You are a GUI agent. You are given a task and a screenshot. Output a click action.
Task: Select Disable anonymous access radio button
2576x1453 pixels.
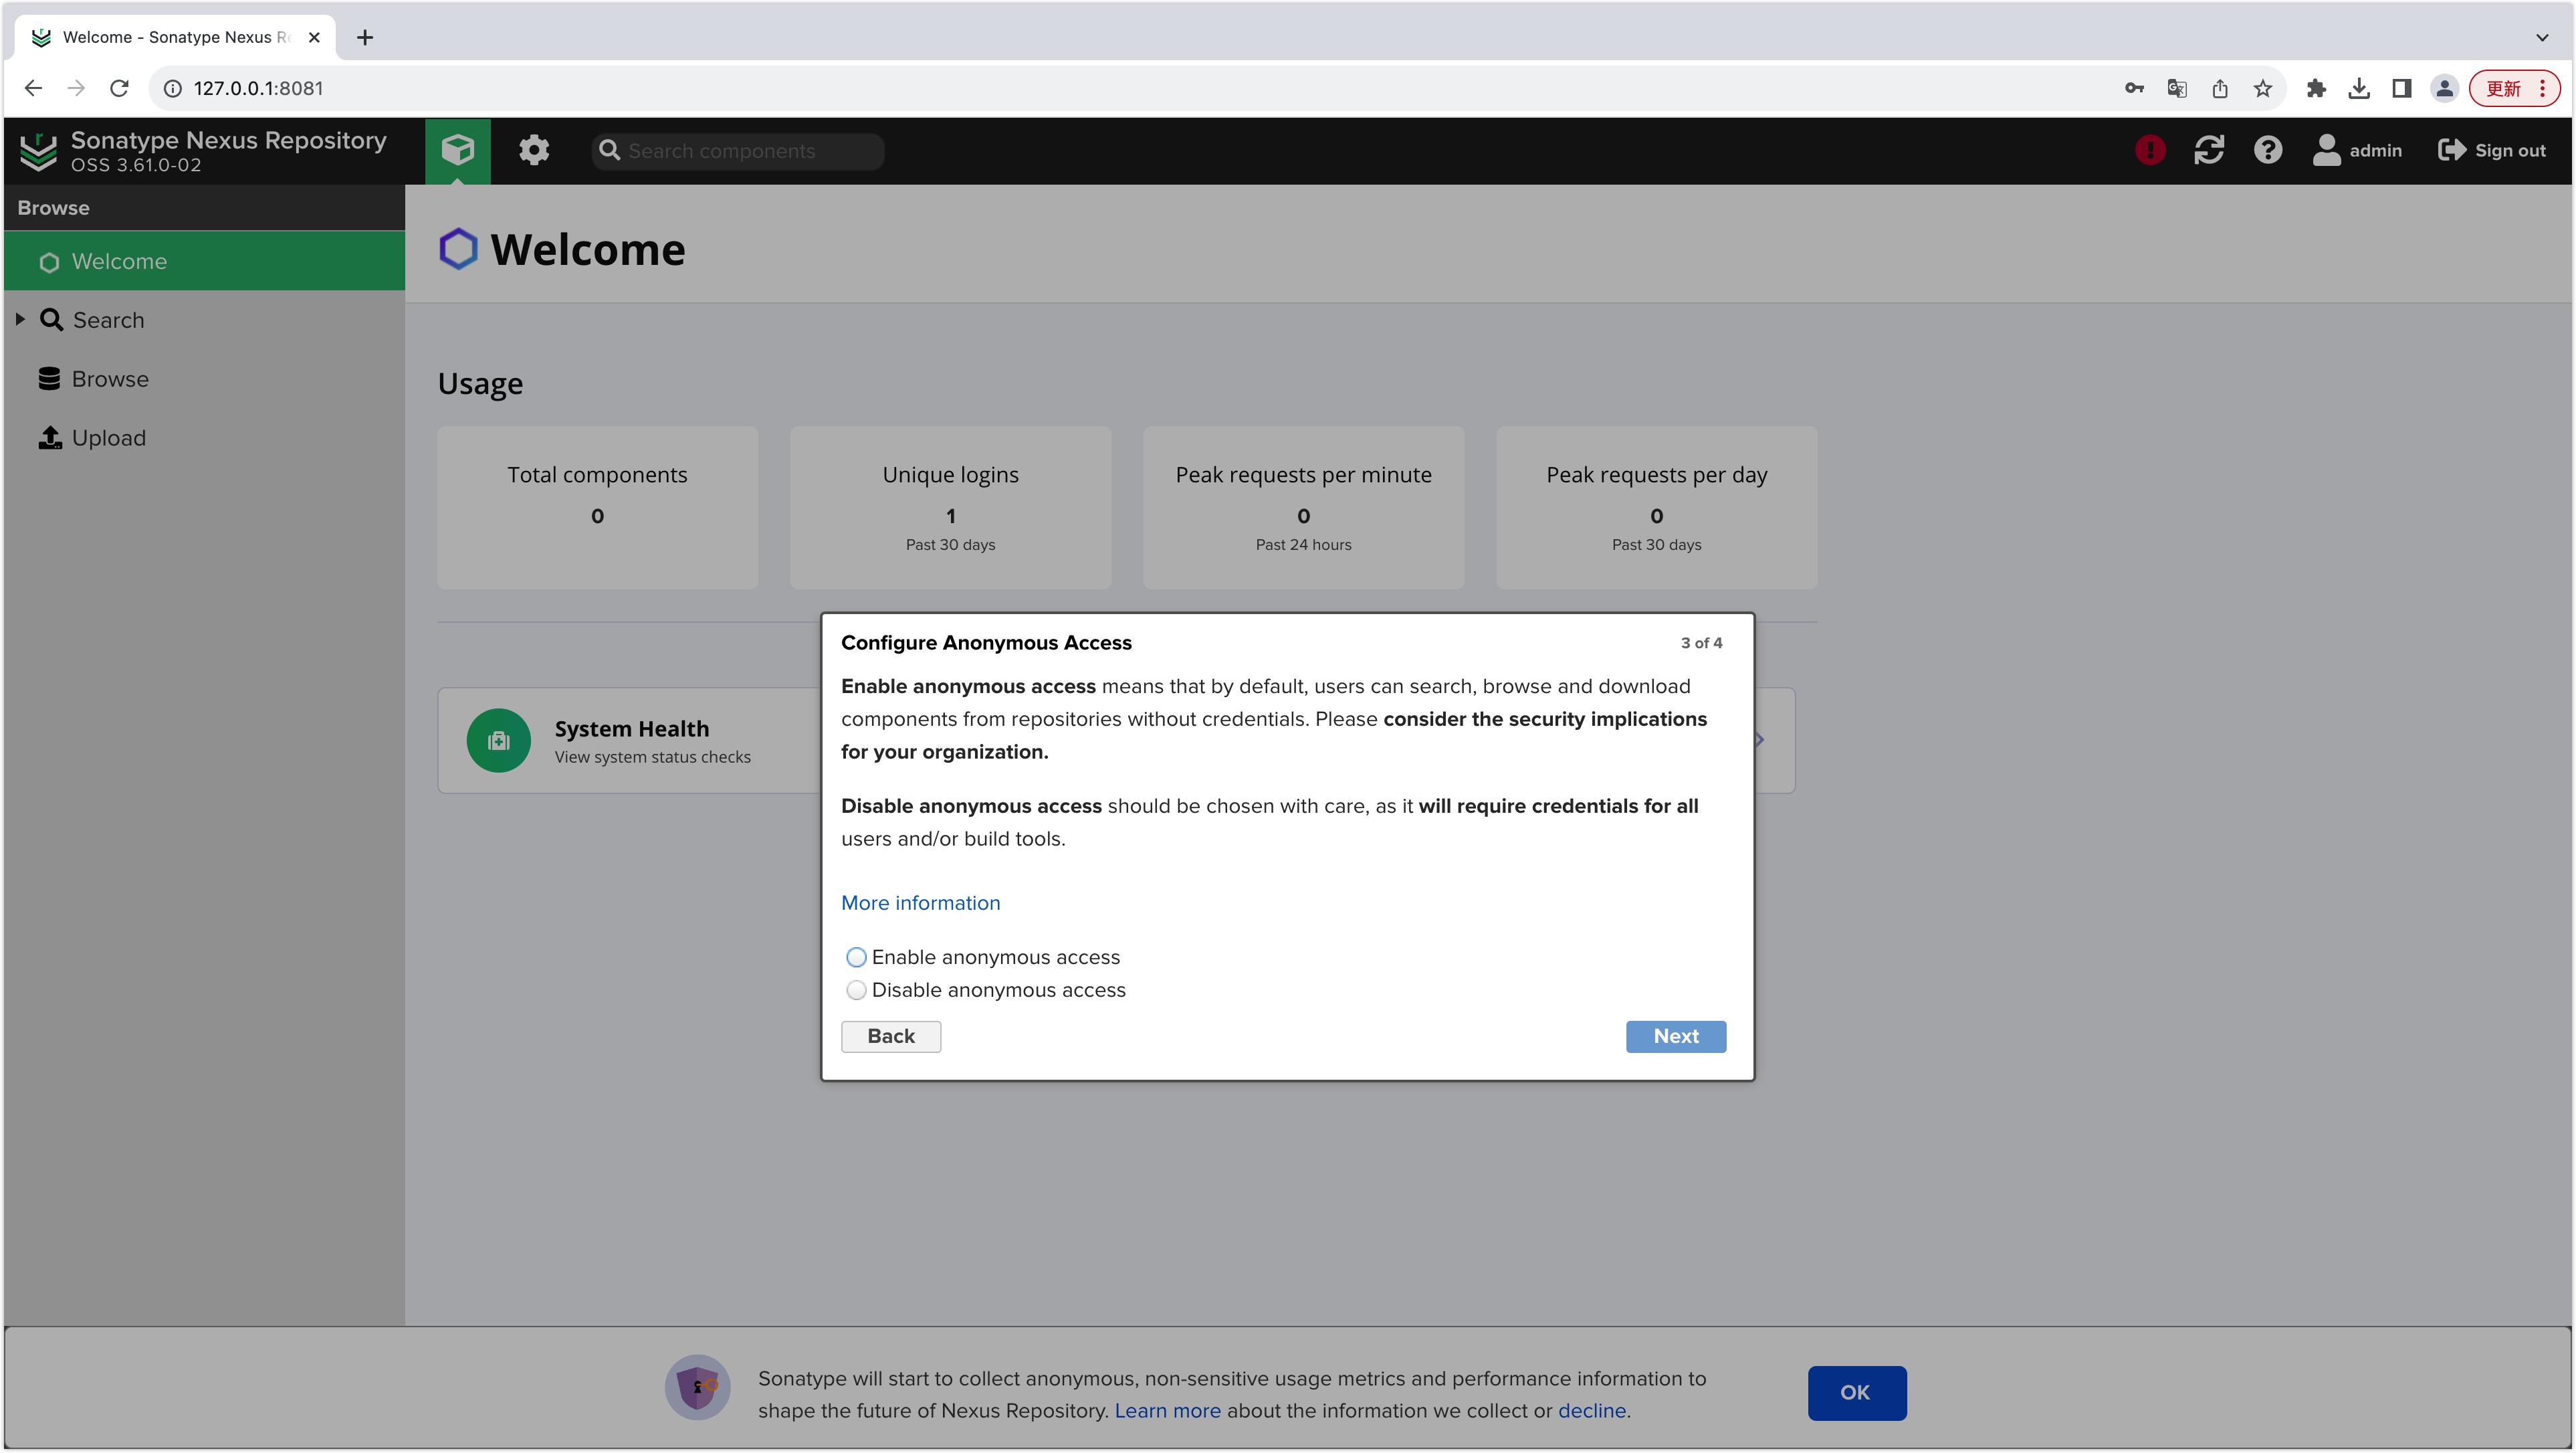856,990
